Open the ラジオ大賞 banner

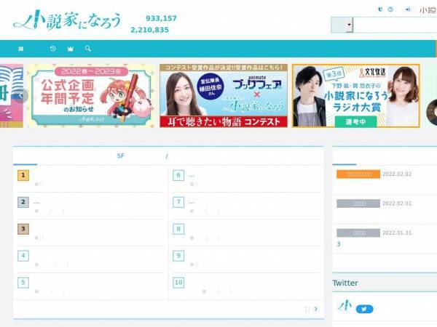(x=356, y=96)
